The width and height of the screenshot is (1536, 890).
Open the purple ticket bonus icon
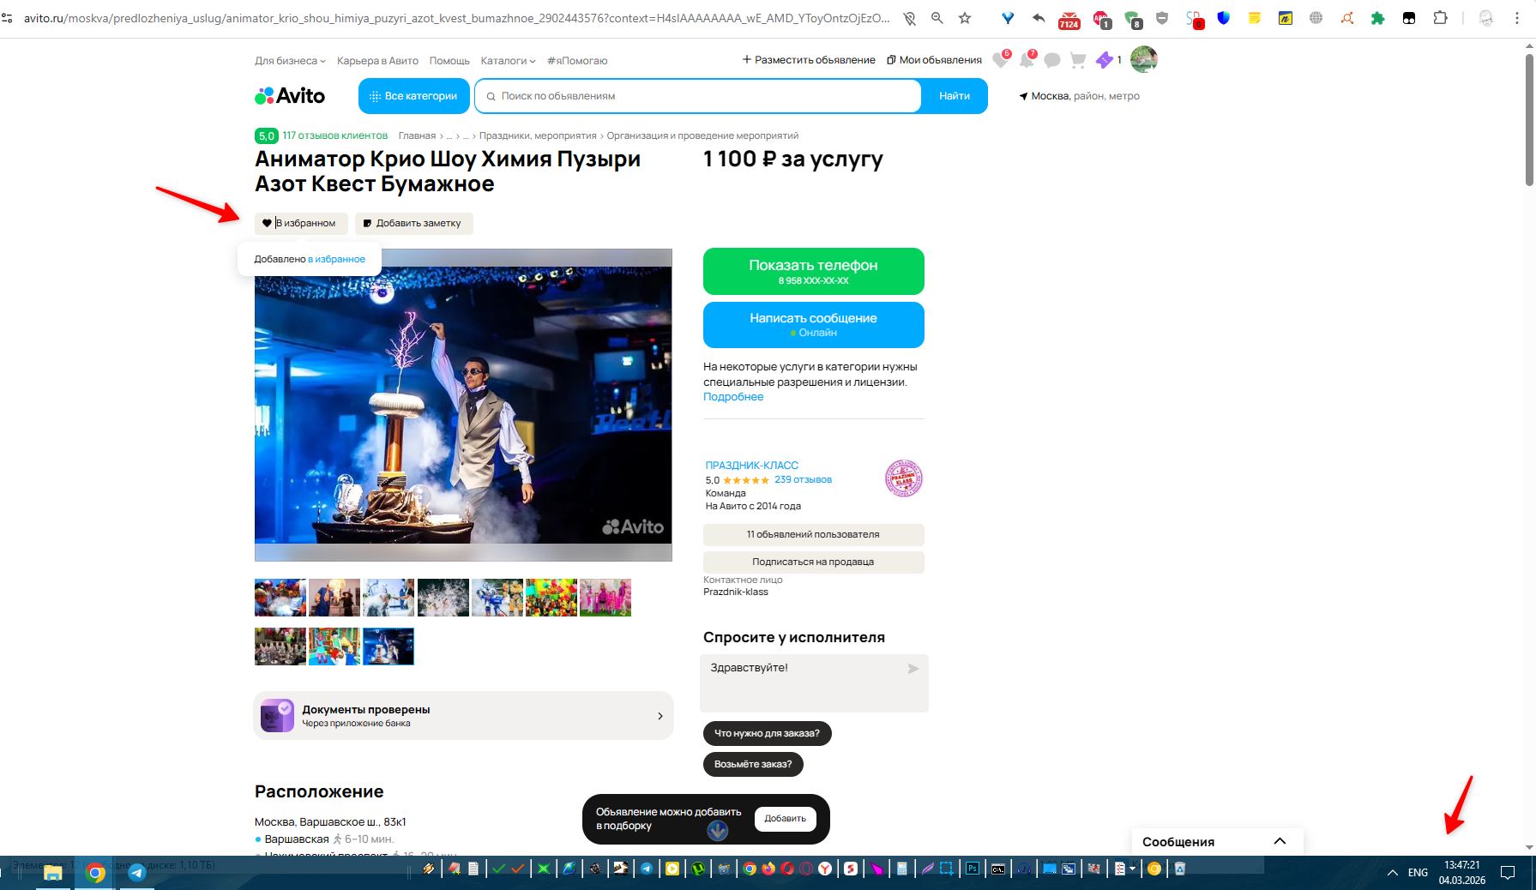(1105, 60)
